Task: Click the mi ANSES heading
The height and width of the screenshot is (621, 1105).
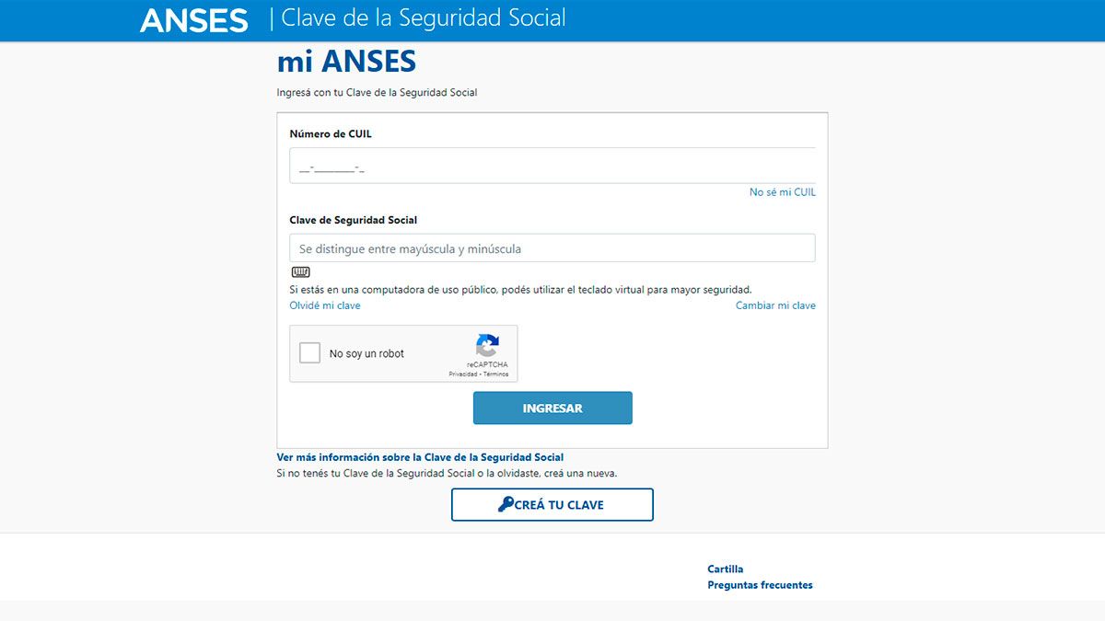Action: pos(346,61)
